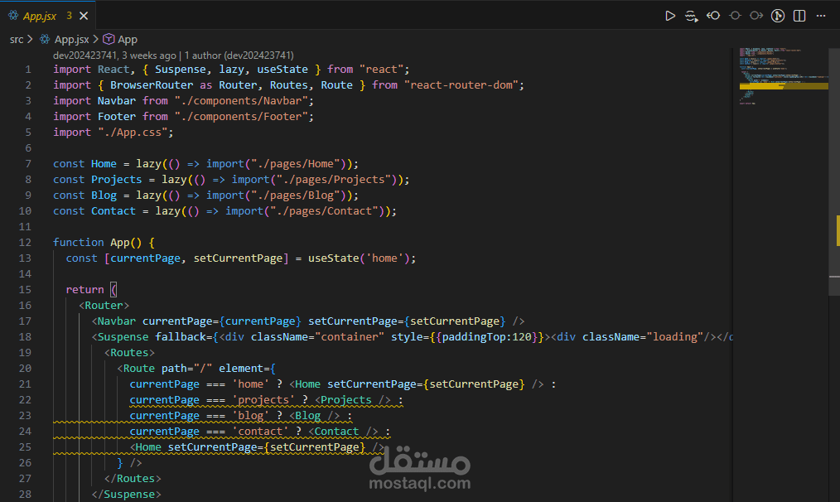840x502 pixels.
Task: Open the Run or Debug launcher icon
Action: [x=692, y=15]
